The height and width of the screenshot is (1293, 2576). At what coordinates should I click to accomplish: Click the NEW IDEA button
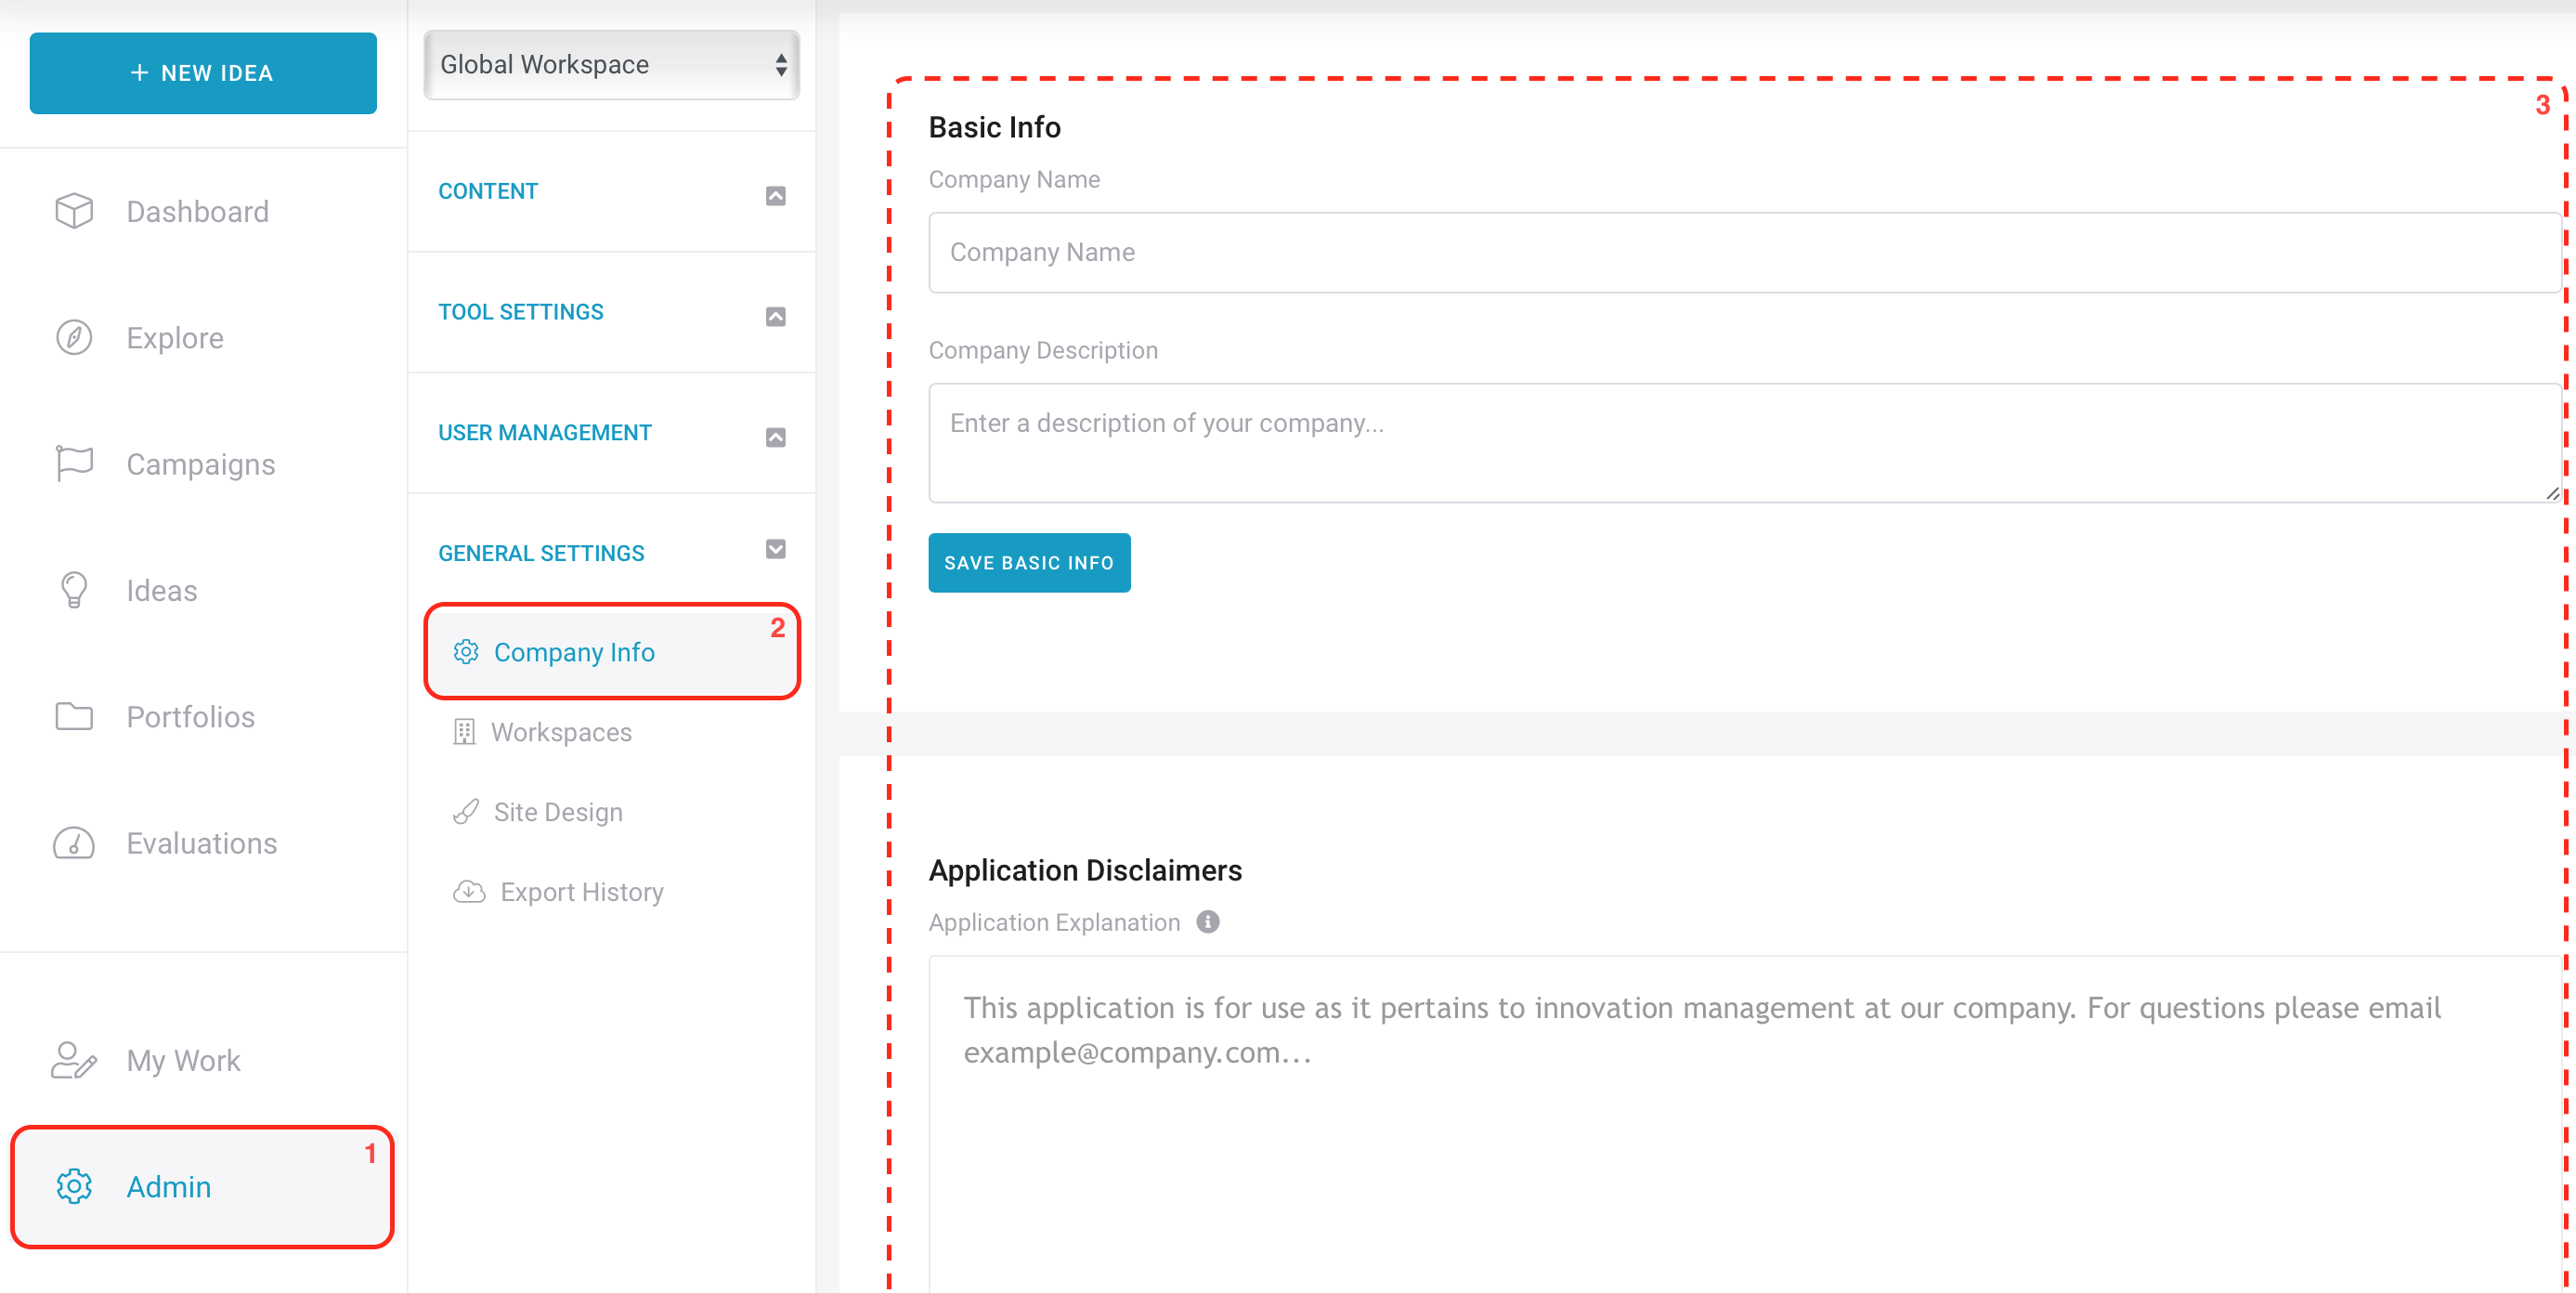[x=203, y=73]
